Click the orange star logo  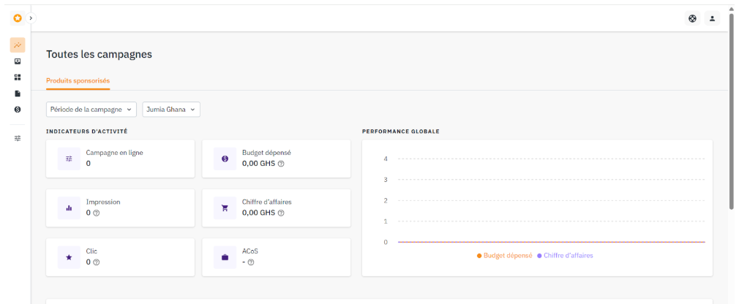click(x=18, y=18)
